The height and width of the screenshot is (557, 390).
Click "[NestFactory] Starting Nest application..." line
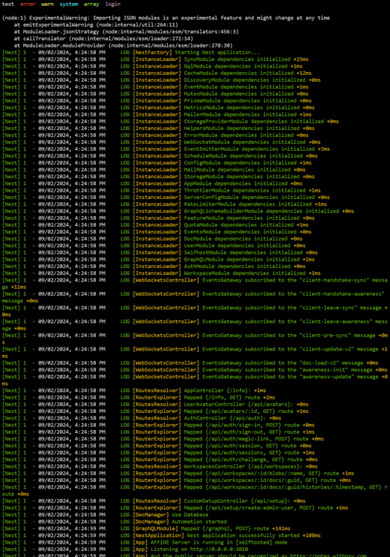[x=196, y=52]
